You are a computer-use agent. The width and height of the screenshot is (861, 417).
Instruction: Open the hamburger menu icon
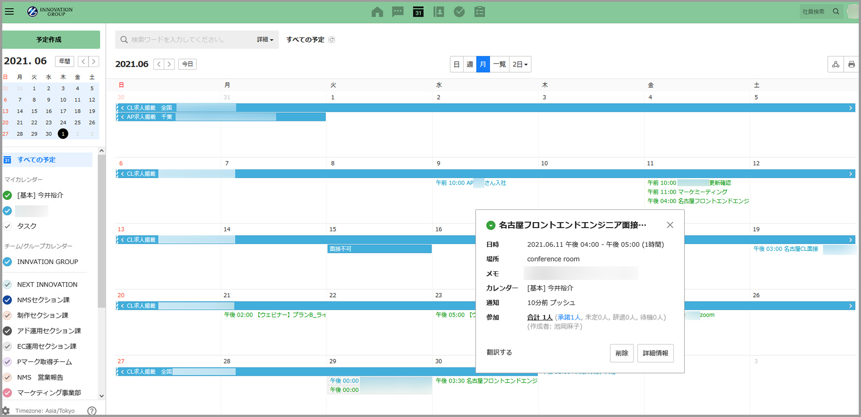tap(9, 12)
